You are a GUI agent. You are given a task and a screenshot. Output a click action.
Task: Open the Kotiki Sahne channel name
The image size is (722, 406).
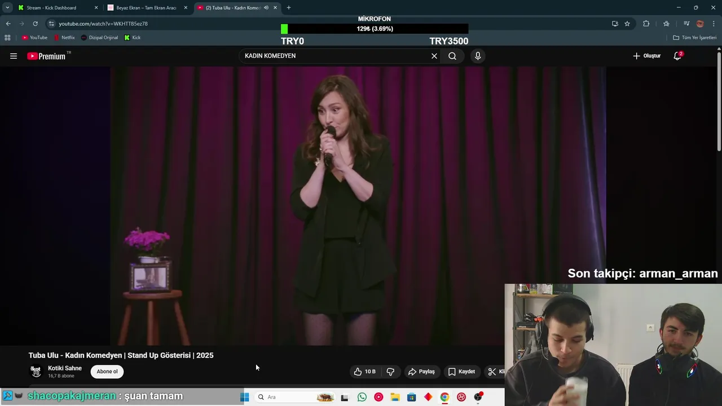pyautogui.click(x=65, y=368)
